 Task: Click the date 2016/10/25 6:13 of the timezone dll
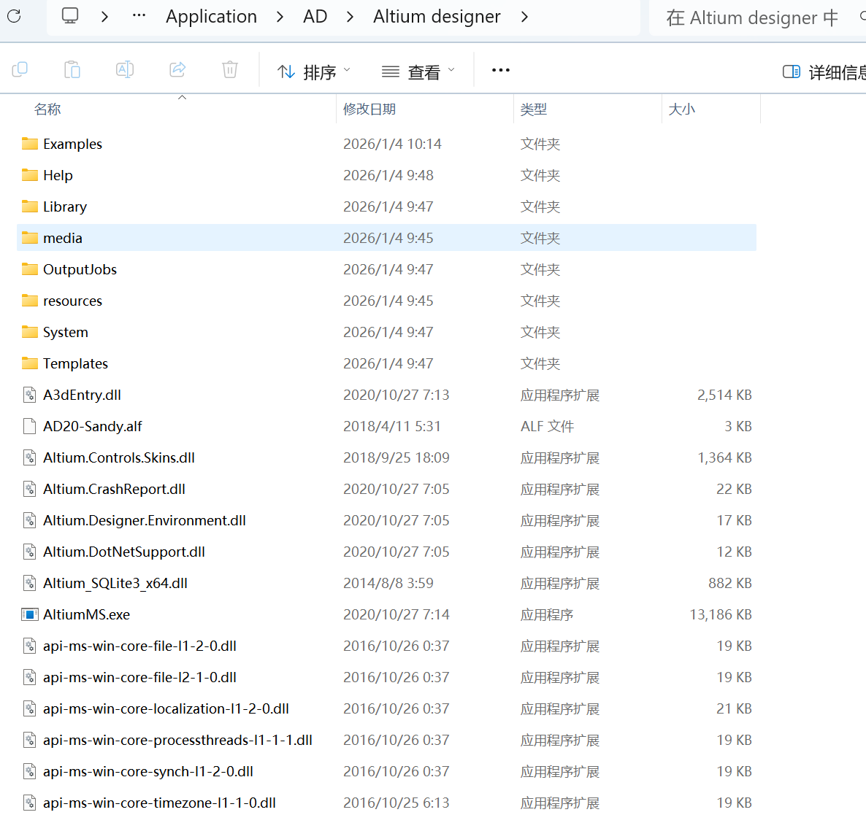coord(396,803)
